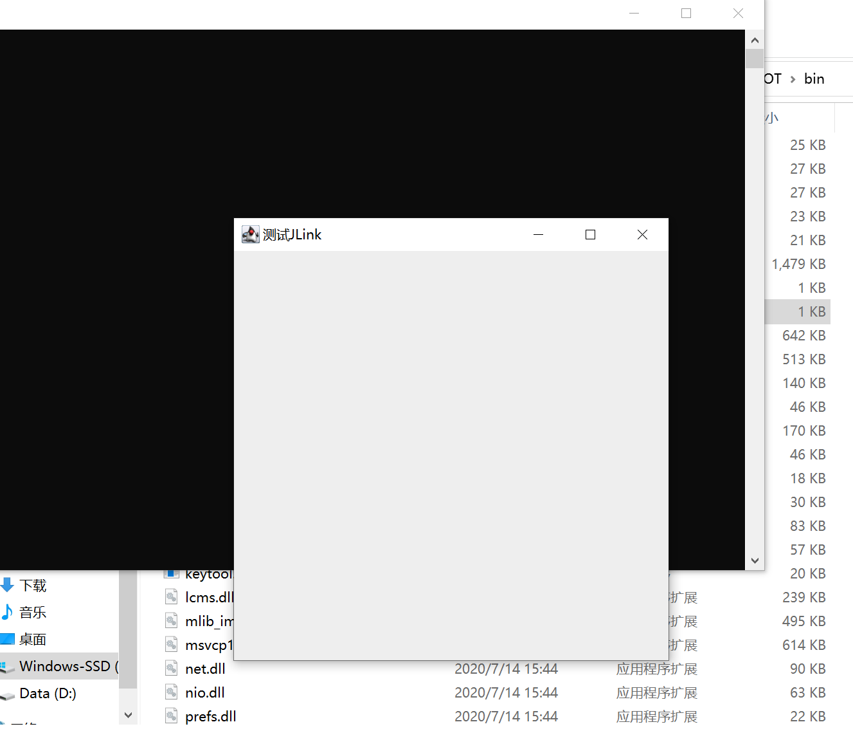Click the nio.dll file icon

(172, 692)
